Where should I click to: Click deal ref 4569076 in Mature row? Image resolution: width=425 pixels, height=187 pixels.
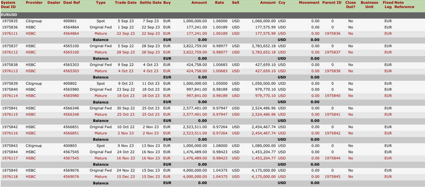pyautogui.click(x=71, y=177)
